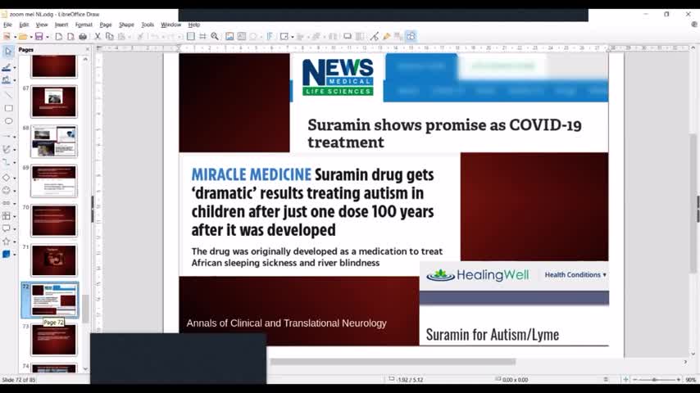Click the Print icon in toolbar
The width and height of the screenshot is (700, 393).
point(83,37)
